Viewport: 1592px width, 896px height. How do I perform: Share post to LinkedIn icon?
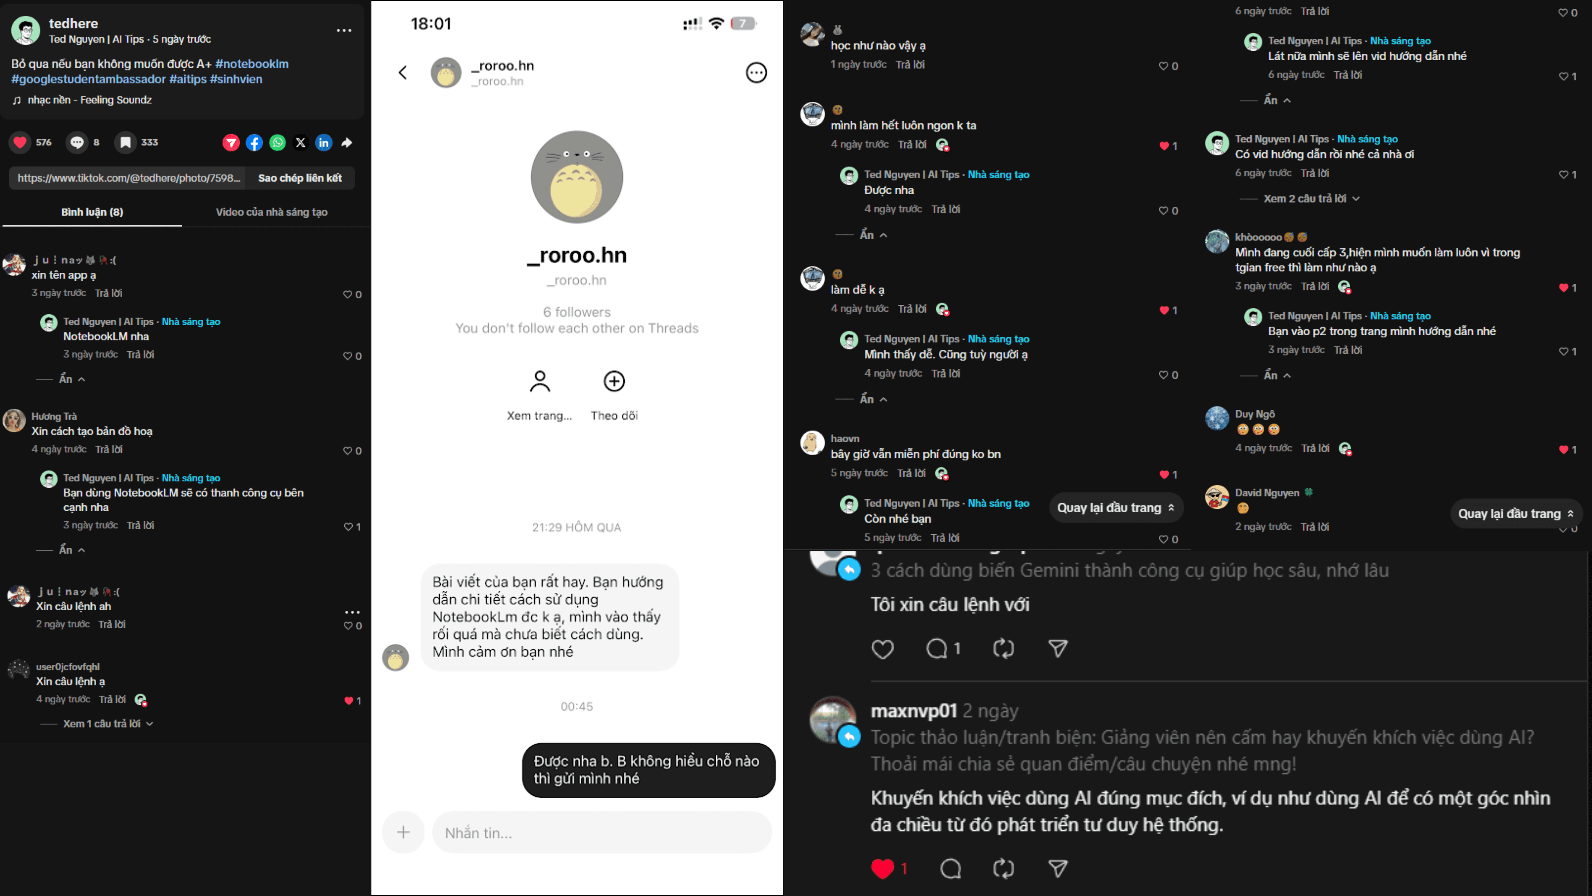[x=324, y=143]
